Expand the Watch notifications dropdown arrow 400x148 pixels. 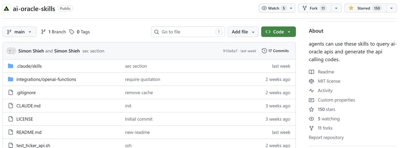(x=291, y=8)
